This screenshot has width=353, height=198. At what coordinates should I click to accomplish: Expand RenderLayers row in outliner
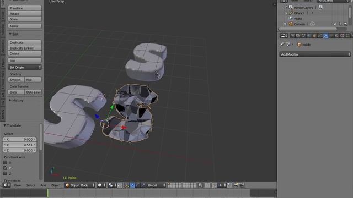pyautogui.click(x=286, y=7)
